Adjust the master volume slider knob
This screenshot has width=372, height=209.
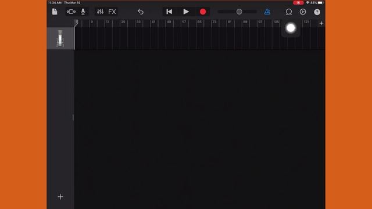coord(239,12)
